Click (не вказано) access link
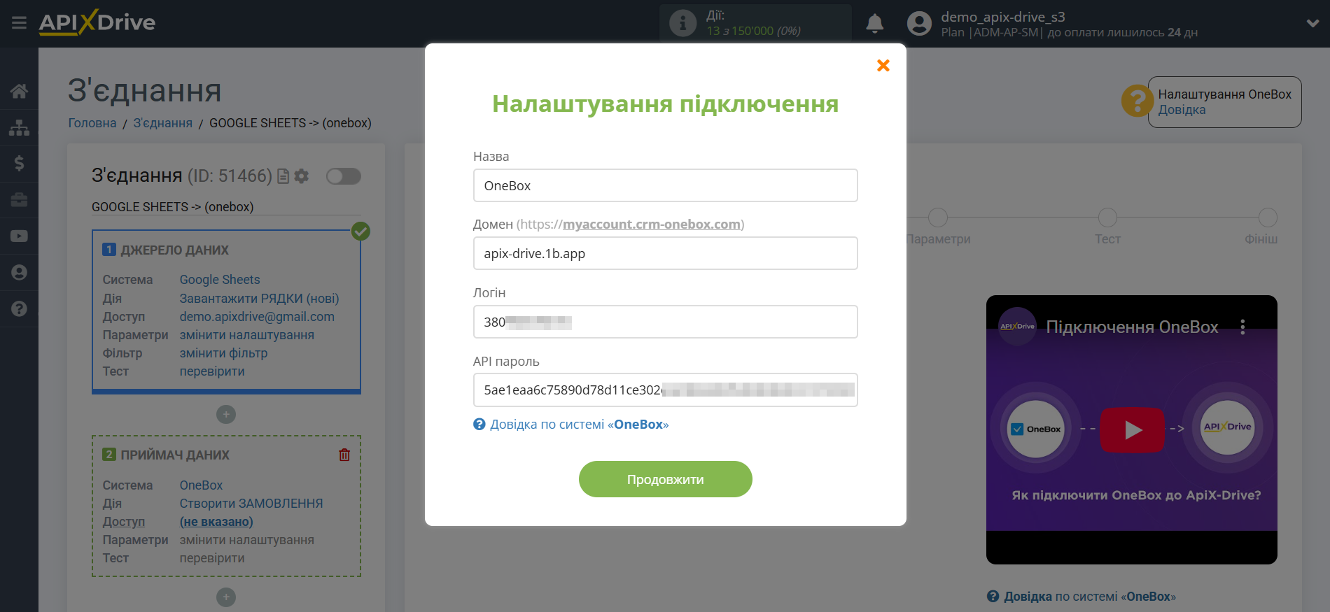Viewport: 1330px width, 612px height. pyautogui.click(x=216, y=522)
